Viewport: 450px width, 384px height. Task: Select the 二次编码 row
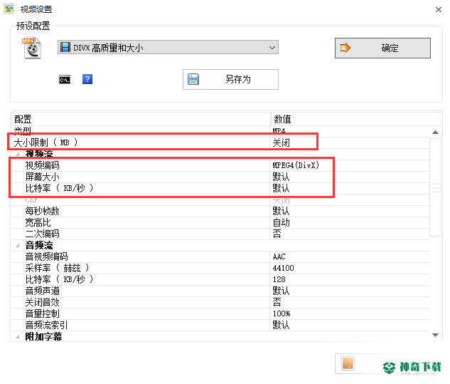point(220,234)
